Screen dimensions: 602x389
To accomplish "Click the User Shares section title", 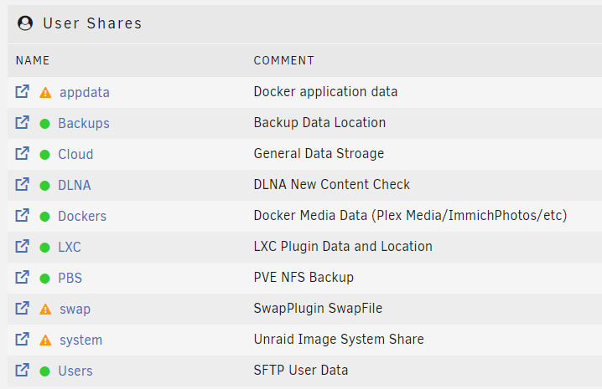I will 92,23.
